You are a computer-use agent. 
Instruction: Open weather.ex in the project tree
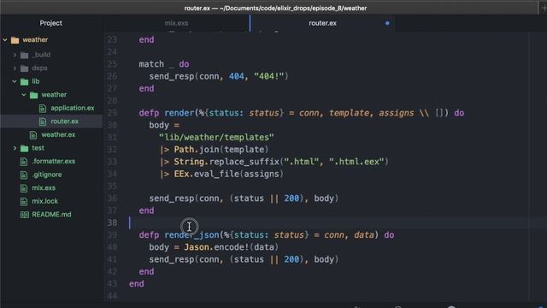tap(58, 134)
